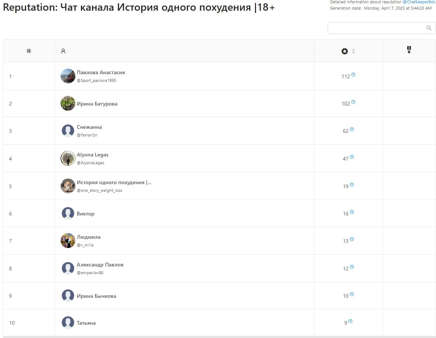Open the help icon beside score 16
The image size is (436, 338).
click(x=352, y=212)
